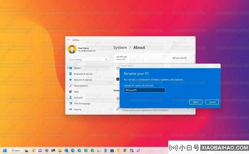The width and height of the screenshot is (249, 154).
Task: Open the Windows Start menu
Action: pos(5,151)
